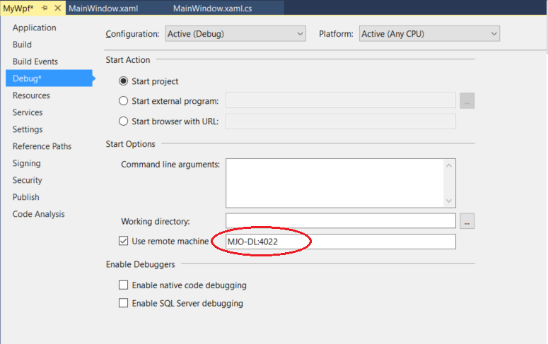Open the Configuration dropdown
548x344 pixels.
pos(235,34)
